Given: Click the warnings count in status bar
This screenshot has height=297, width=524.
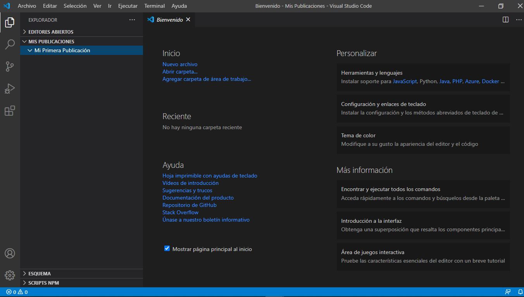Looking at the screenshot, I should pos(22,292).
